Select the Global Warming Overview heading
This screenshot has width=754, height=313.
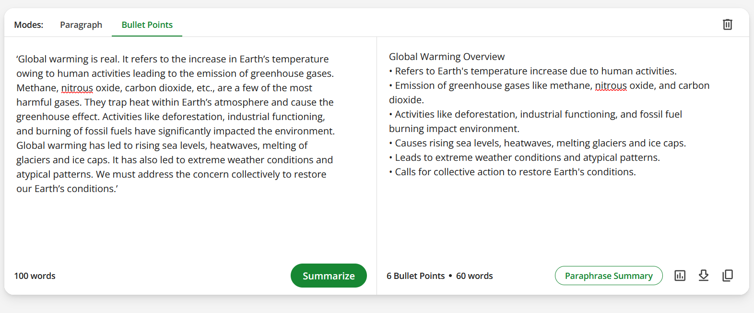447,56
